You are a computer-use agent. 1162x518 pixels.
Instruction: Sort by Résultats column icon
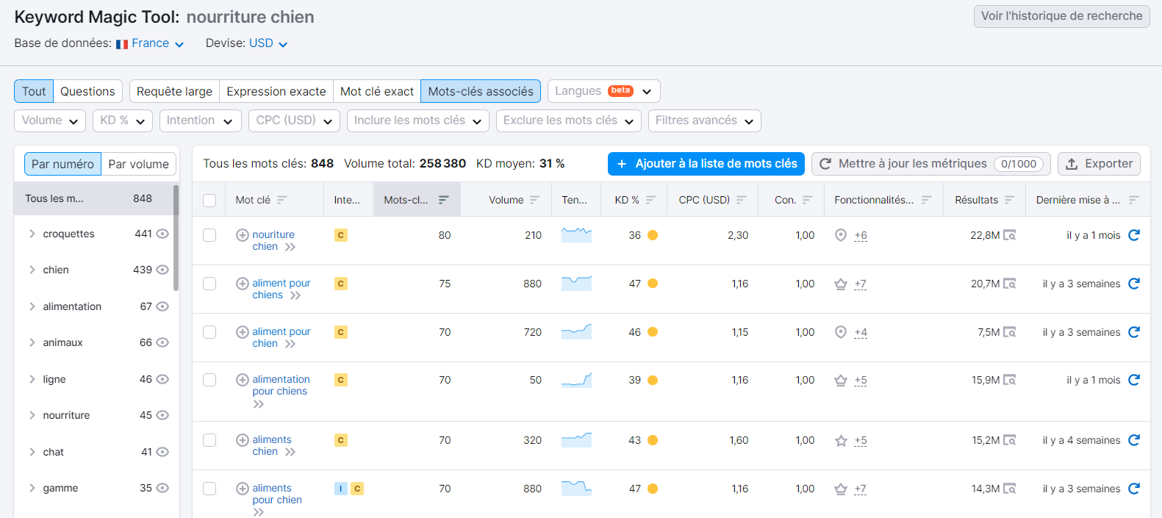(1010, 200)
